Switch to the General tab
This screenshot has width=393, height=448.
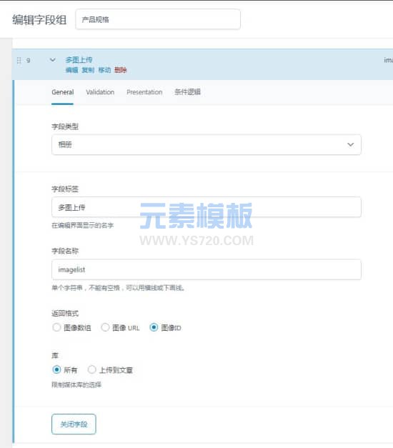tap(63, 92)
